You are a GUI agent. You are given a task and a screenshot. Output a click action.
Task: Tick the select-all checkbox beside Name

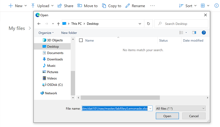81,40
